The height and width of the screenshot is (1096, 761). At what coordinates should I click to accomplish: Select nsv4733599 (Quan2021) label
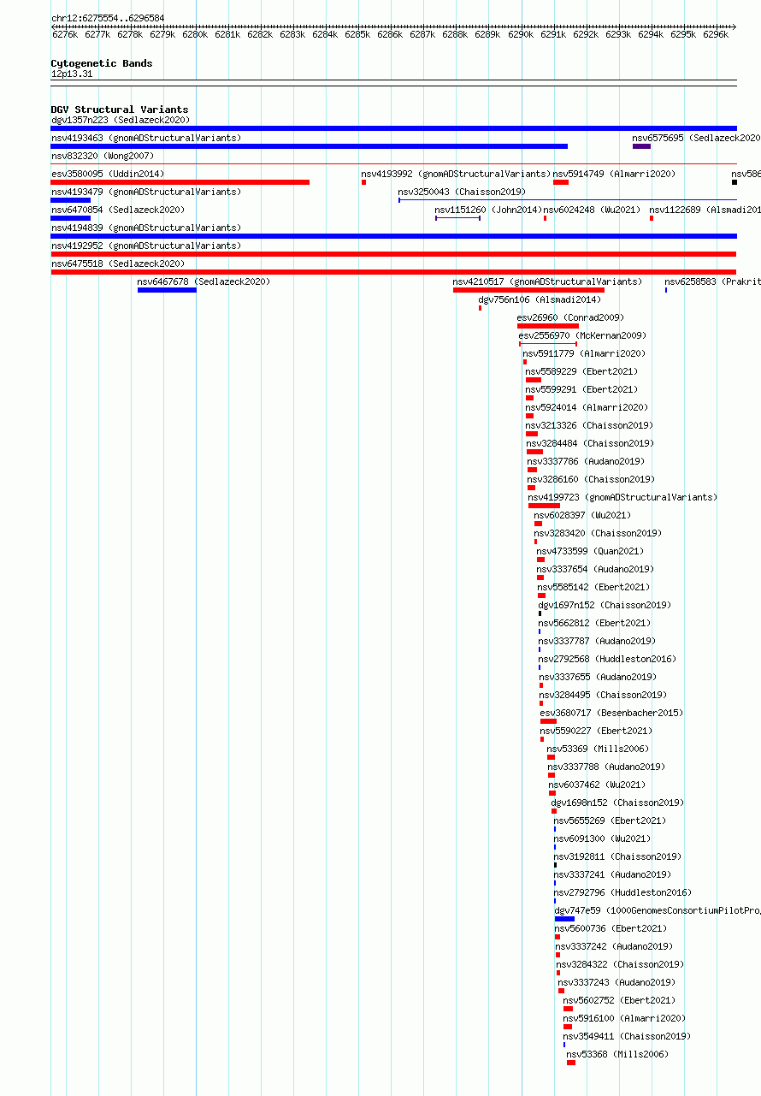pyautogui.click(x=590, y=551)
